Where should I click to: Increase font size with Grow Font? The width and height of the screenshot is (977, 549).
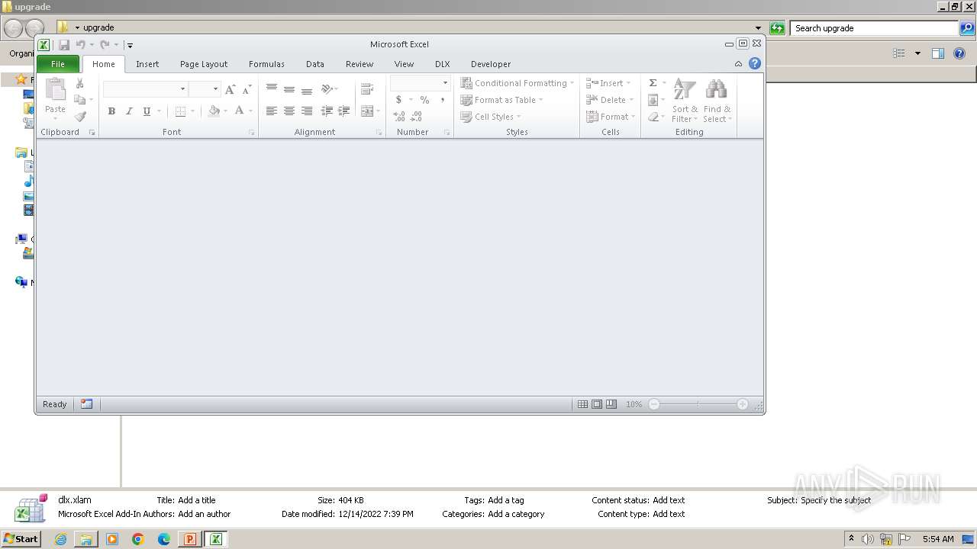click(230, 89)
